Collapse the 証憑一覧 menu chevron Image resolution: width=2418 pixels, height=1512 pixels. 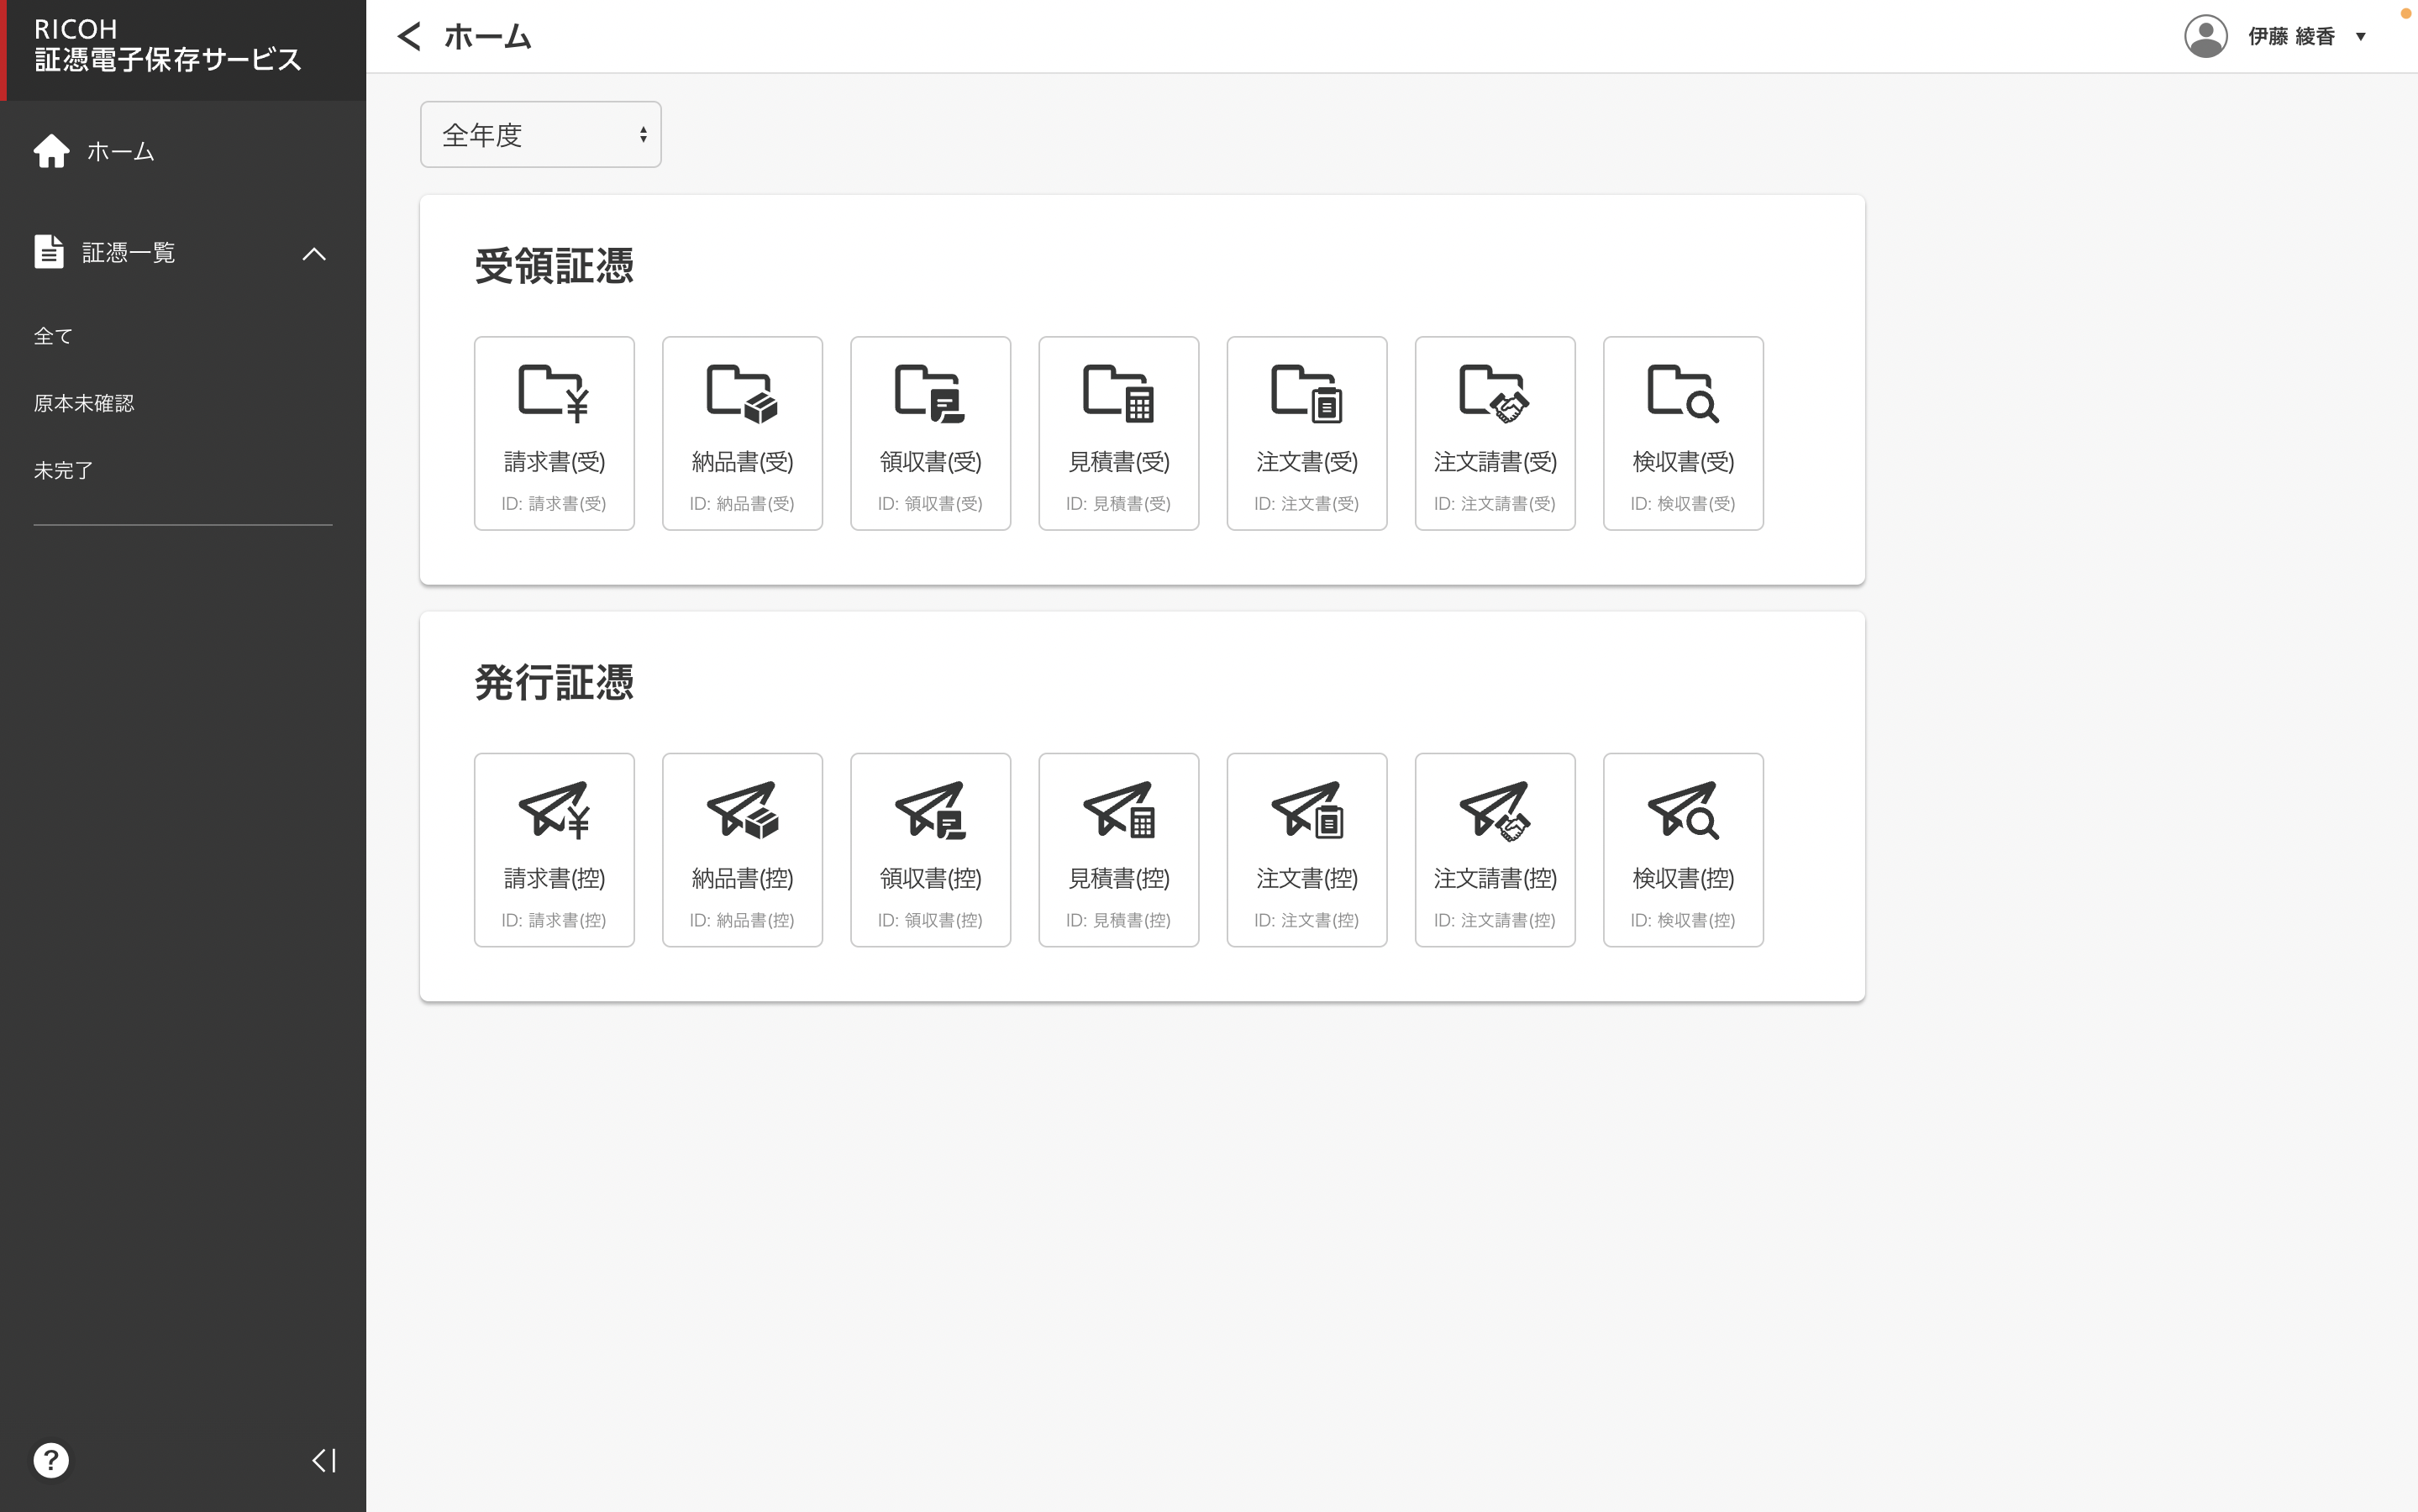point(314,254)
